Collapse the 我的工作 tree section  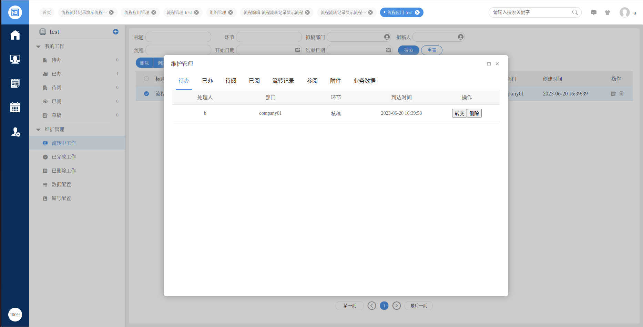38,47
